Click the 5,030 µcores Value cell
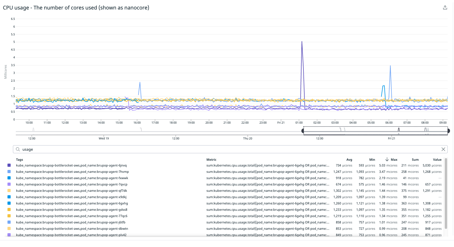This screenshot has width=454, height=247. click(x=432, y=165)
